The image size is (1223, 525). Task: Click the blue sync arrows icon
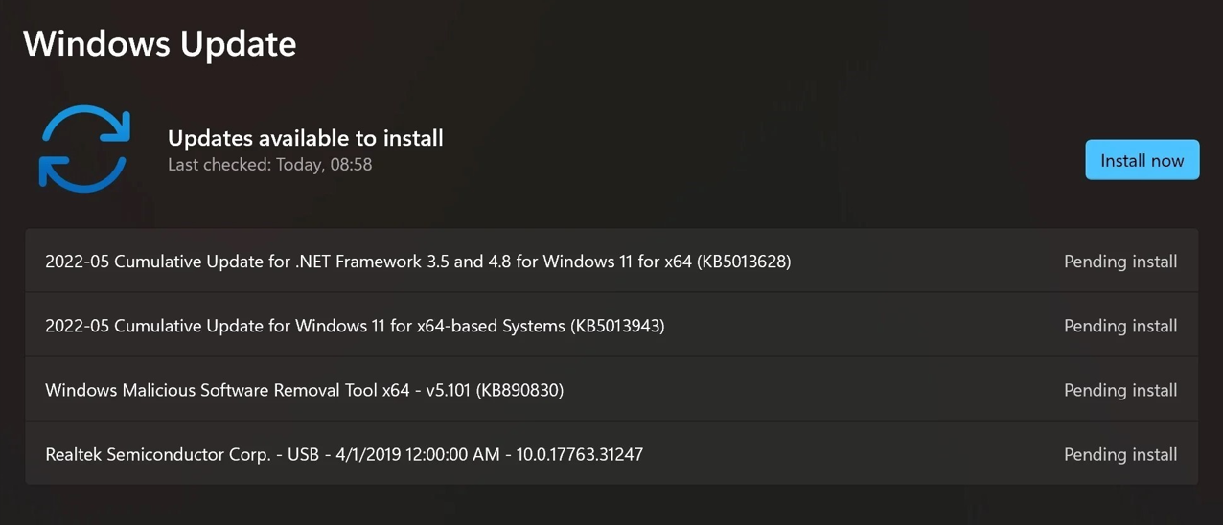coord(84,148)
